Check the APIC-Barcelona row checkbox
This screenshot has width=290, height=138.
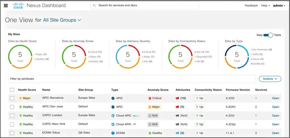click(12, 98)
